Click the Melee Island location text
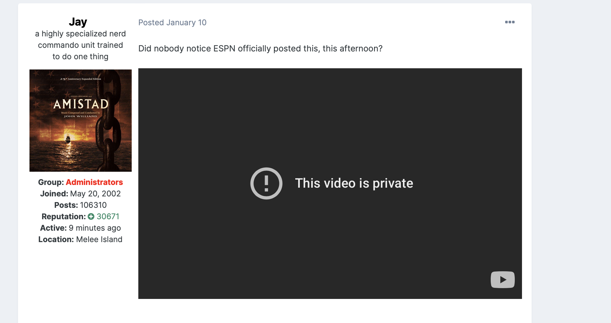Screen dimensions: 611x323 [x=99, y=239]
